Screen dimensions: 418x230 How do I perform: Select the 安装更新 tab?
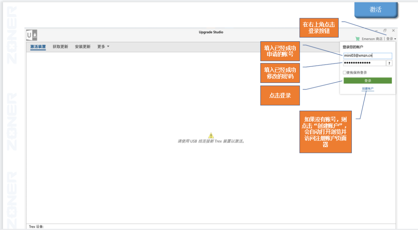[x=82, y=47]
